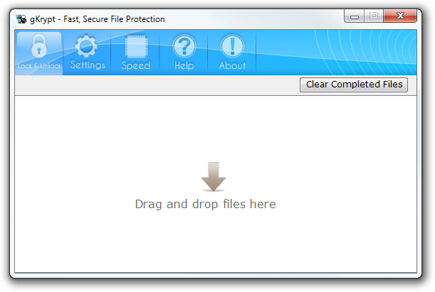Minimize the gKrypt window
Viewport: 435px width, 292px height.
[354, 16]
